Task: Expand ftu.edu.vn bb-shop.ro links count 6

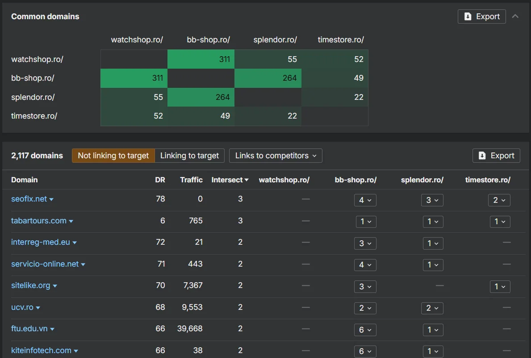Action: coord(365,330)
